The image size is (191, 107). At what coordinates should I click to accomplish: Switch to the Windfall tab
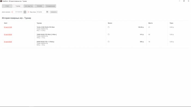pos(39,6)
